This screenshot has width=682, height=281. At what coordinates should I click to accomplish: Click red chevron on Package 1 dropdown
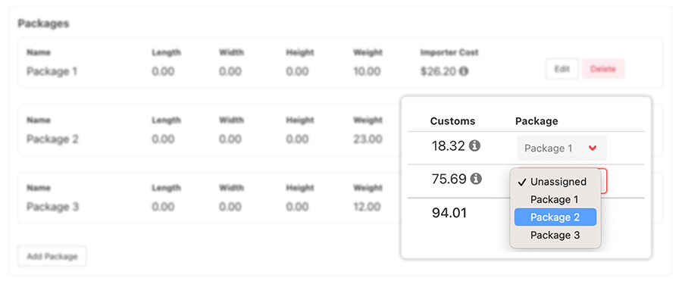click(x=592, y=148)
